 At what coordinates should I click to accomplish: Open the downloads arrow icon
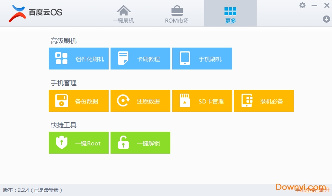pos(326,19)
